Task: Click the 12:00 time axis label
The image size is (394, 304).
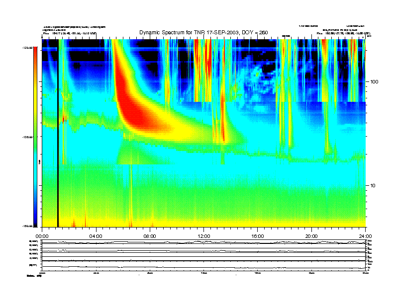Action: (204, 236)
